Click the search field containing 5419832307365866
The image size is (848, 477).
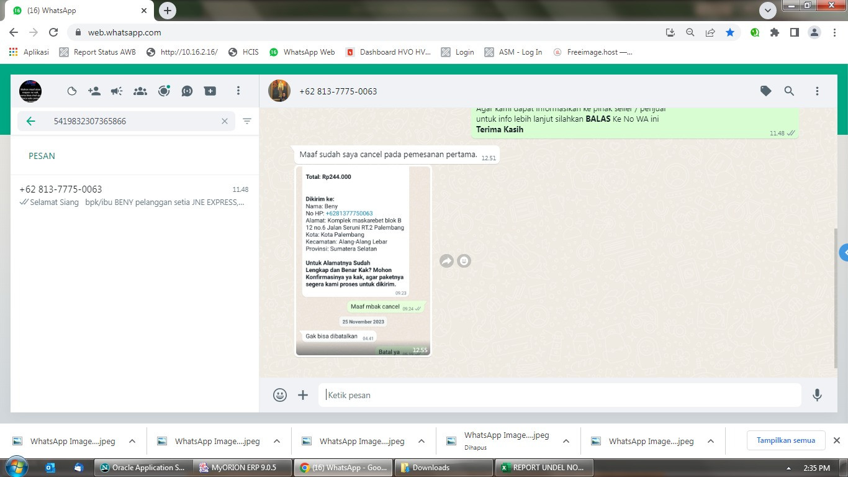click(126, 121)
